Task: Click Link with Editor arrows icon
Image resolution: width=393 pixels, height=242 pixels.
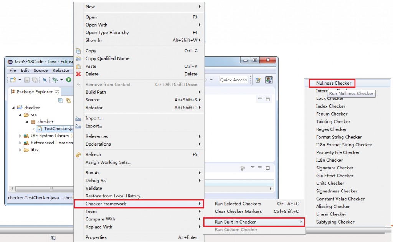Action: [68, 101]
